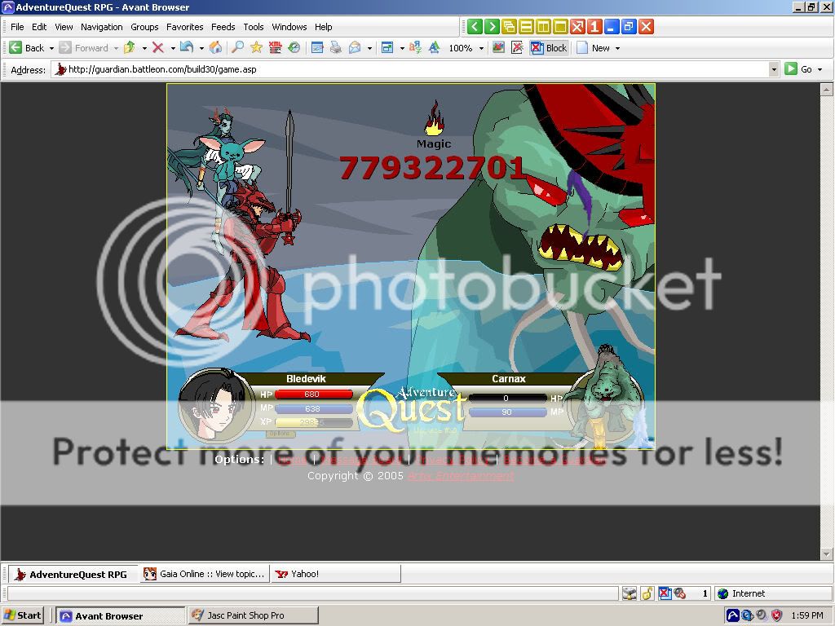Image resolution: width=835 pixels, height=626 pixels.
Task: Toggle the image display icon
Action: coord(498,48)
